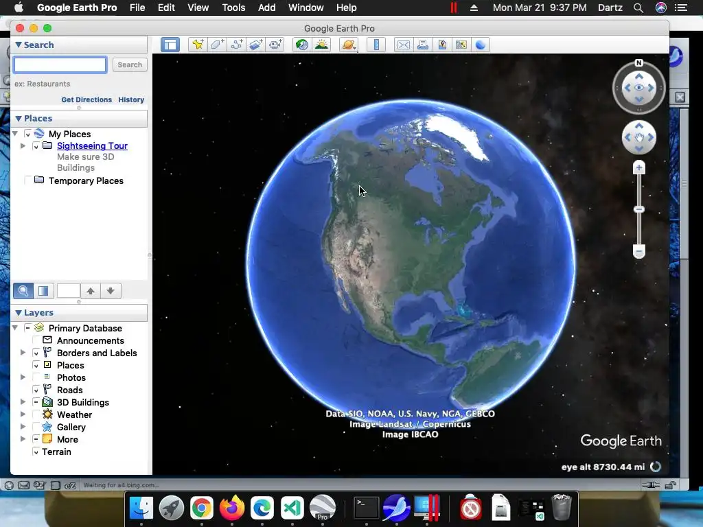This screenshot has height=527, width=703.
Task: Move selected place down arrow
Action: pyautogui.click(x=111, y=291)
